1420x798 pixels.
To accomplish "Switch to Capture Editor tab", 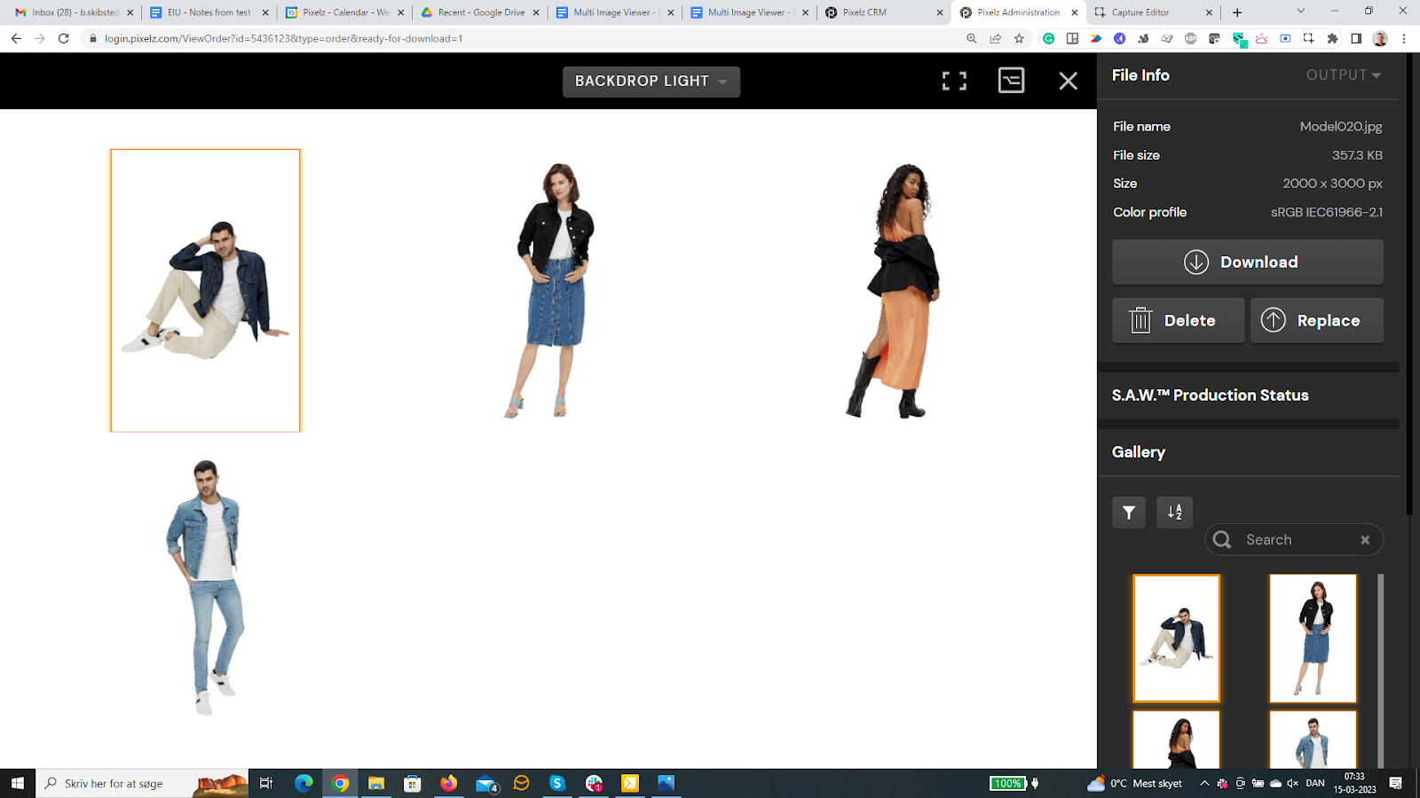I will 1153,12.
